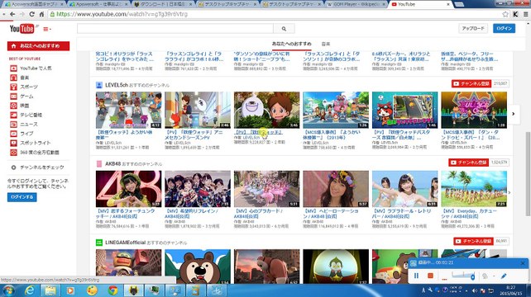Click the browser back arrow
531x297 pixels.
12,14
